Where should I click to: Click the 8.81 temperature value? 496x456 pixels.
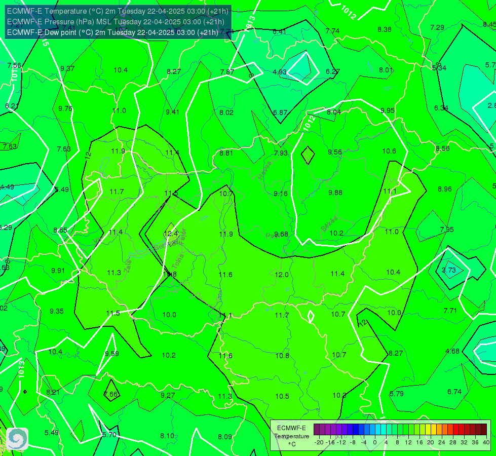click(226, 153)
